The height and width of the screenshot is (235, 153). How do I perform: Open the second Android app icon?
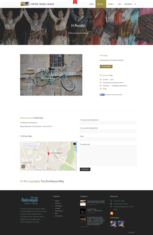pos(121,224)
